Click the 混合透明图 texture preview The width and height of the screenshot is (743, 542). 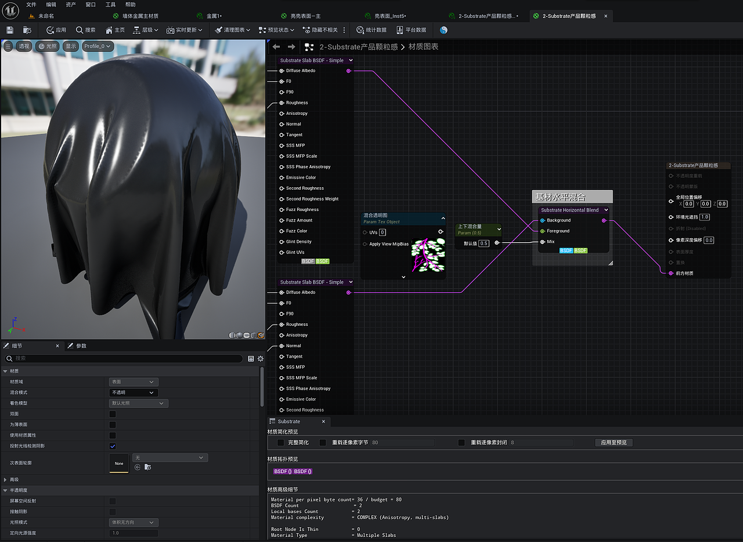click(428, 256)
